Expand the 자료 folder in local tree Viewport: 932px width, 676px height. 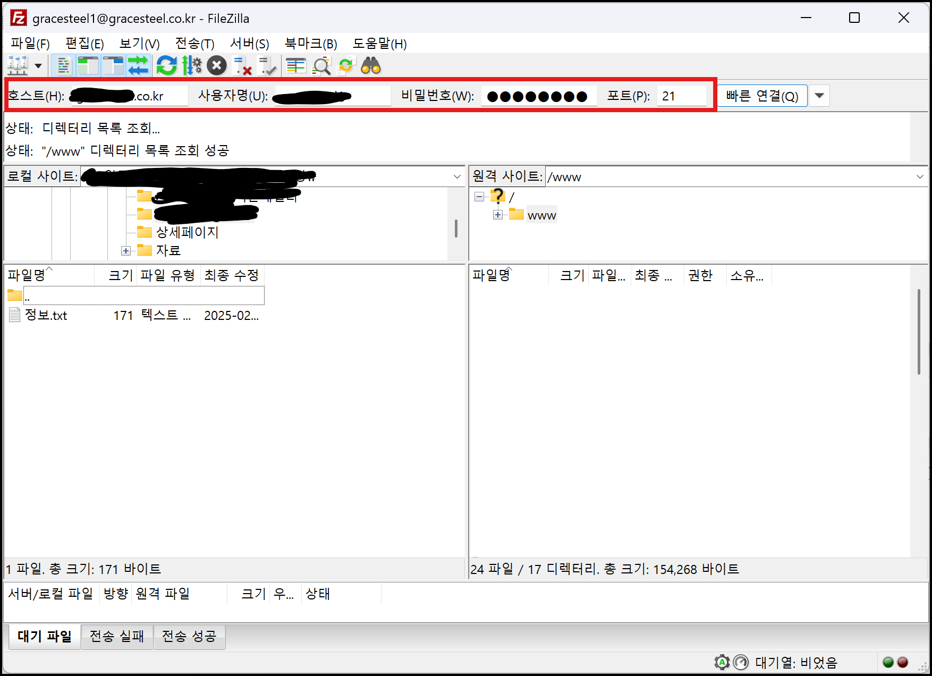[x=125, y=250]
